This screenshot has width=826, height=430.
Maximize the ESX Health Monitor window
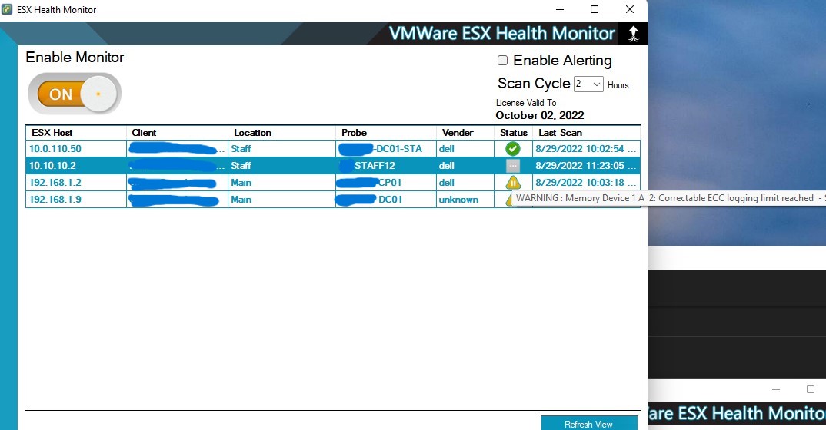tap(595, 9)
